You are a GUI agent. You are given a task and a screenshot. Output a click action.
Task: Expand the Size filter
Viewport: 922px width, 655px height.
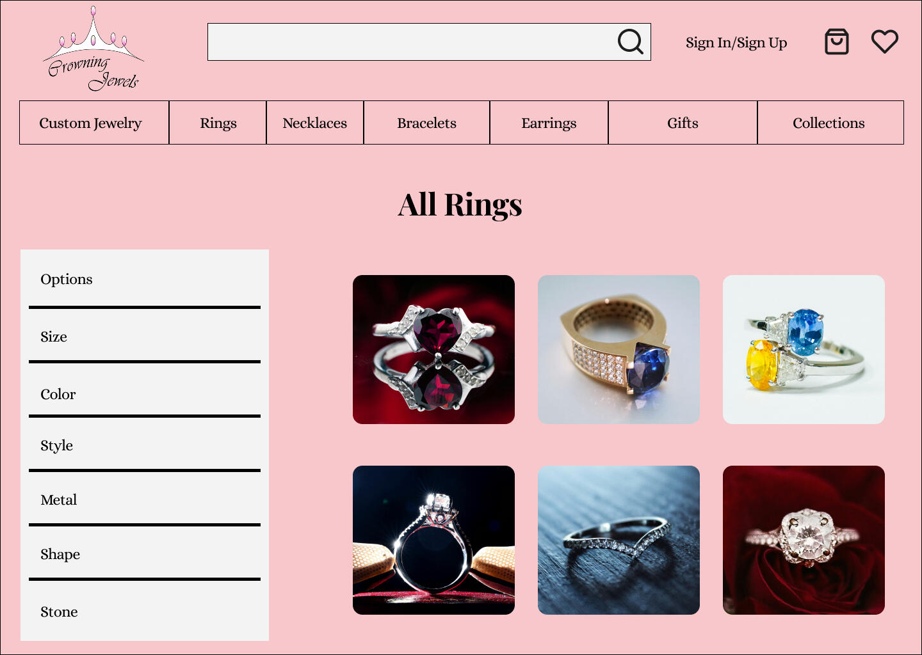[145, 336]
